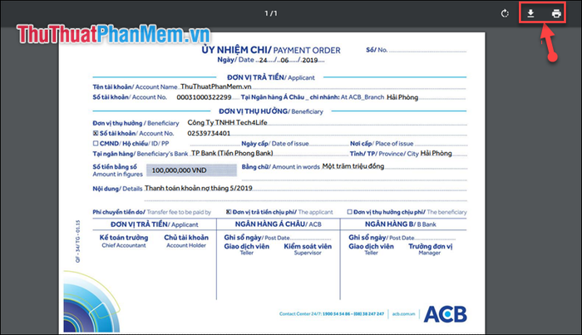Click the details text Thanh toán khoản nợ

pyautogui.click(x=199, y=188)
